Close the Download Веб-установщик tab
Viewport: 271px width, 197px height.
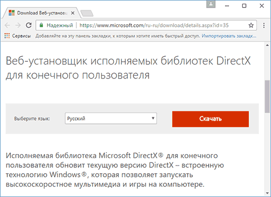click(x=73, y=13)
